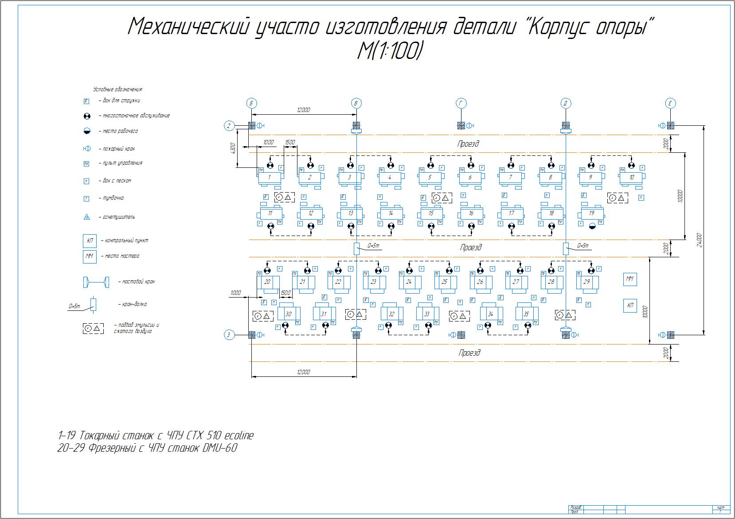The height and width of the screenshot is (519, 735).
Task: Click the legend label '- пожарный кран'
Action: 117,149
